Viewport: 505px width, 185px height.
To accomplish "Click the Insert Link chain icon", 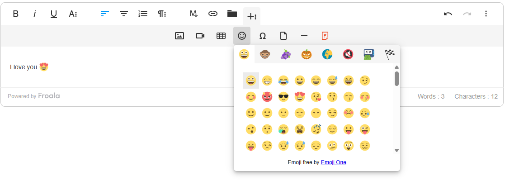I will (213, 14).
